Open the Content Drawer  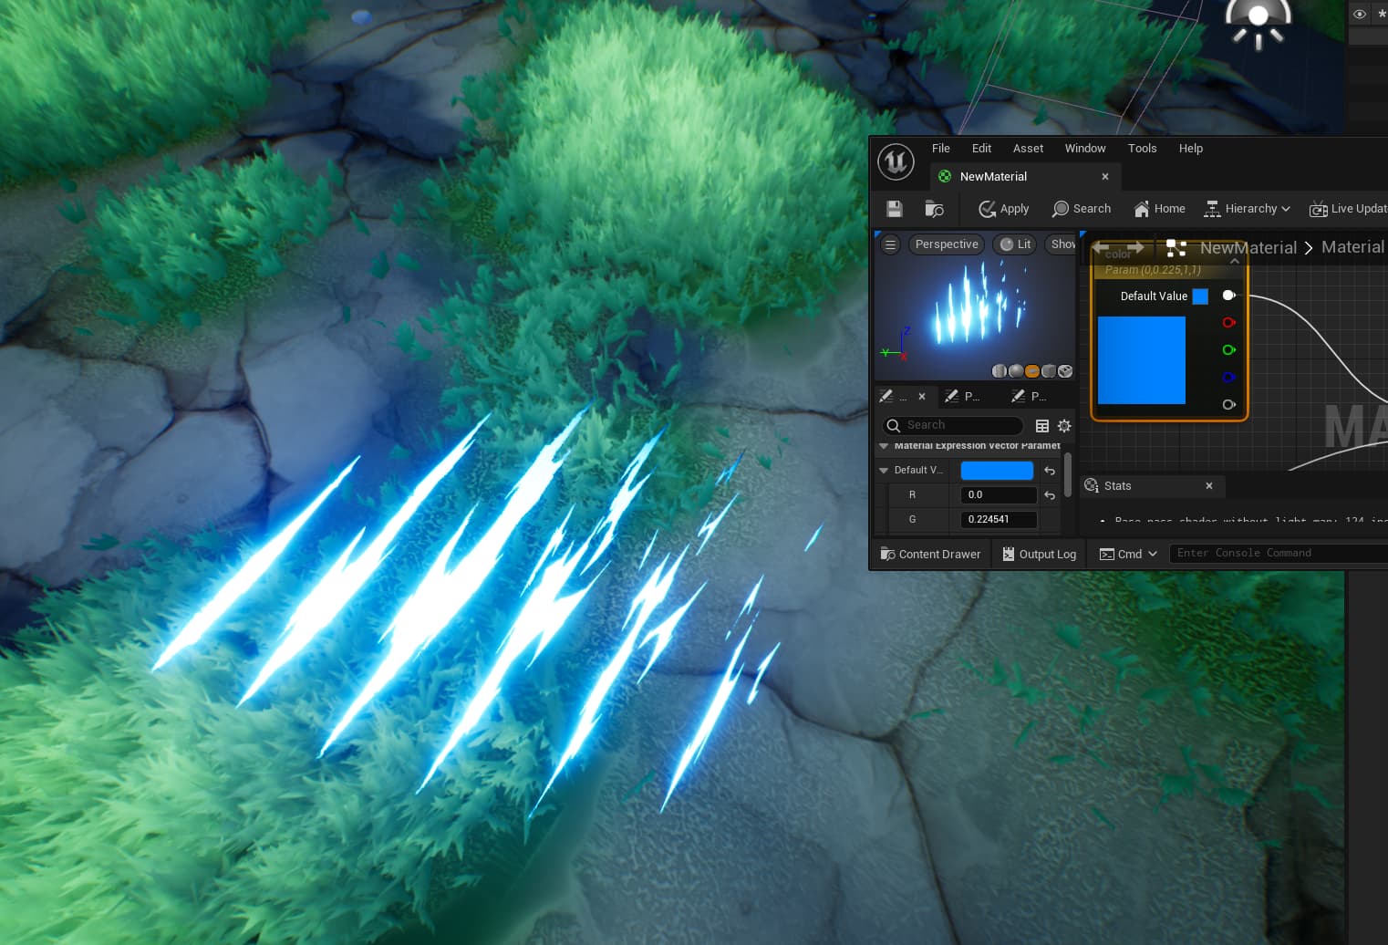930,555
